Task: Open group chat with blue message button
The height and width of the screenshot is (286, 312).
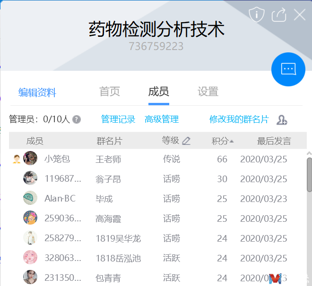Action: [x=288, y=69]
